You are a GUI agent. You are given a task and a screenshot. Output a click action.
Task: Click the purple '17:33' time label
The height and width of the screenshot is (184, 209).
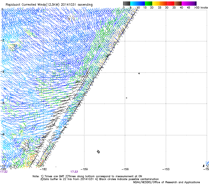(x=74, y=172)
